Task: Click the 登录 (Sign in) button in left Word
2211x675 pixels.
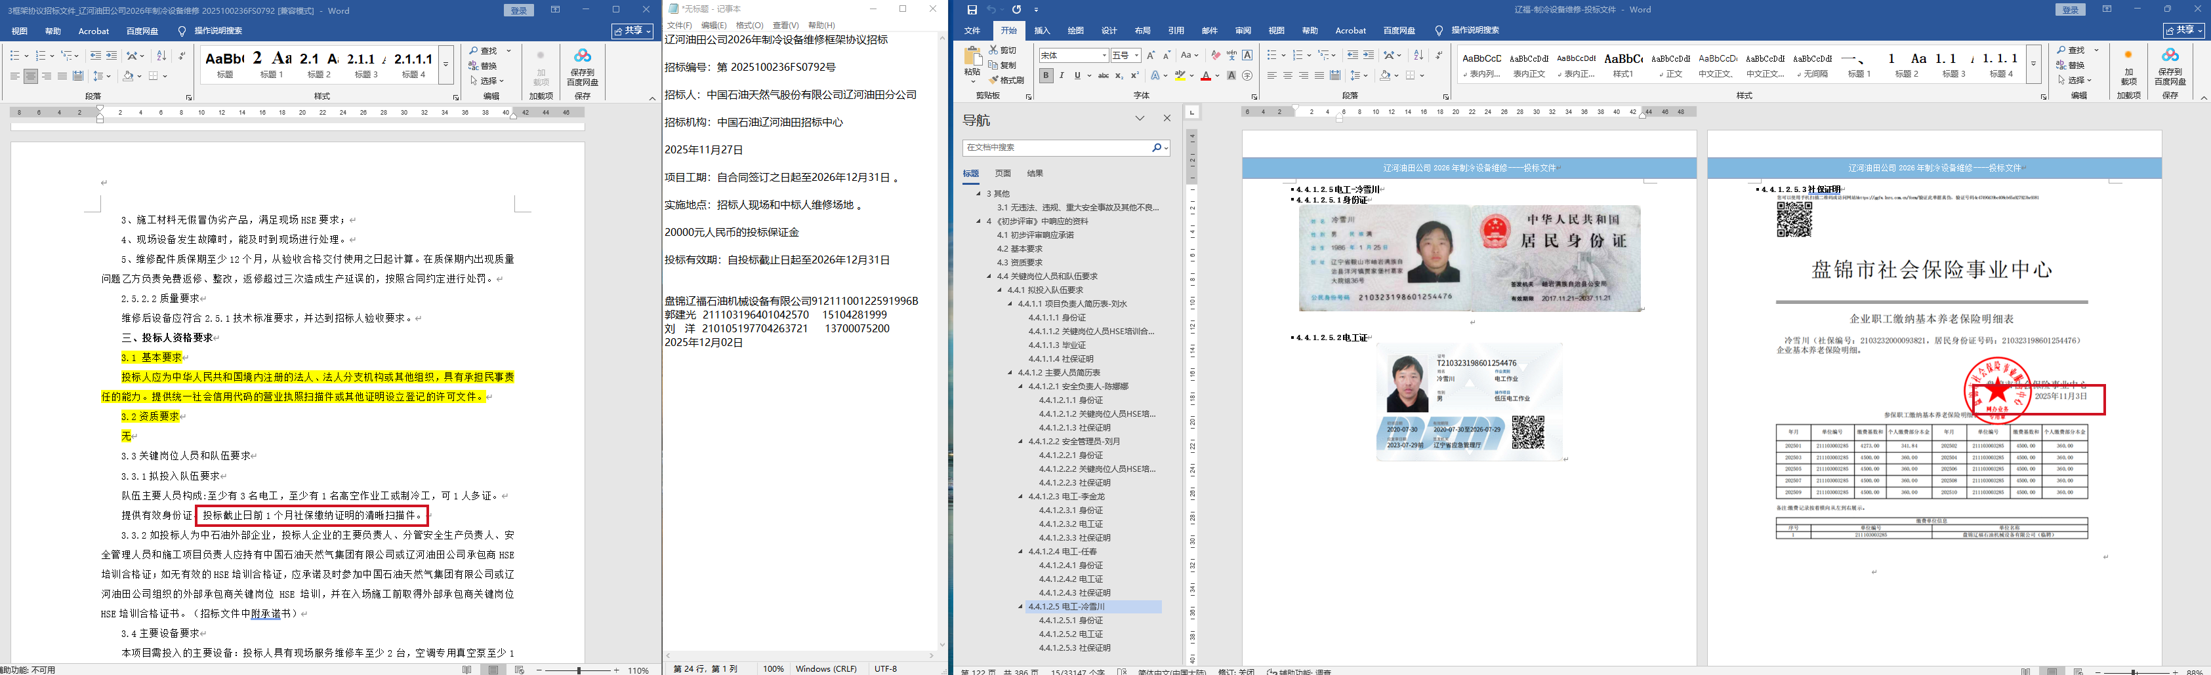Action: coord(519,10)
